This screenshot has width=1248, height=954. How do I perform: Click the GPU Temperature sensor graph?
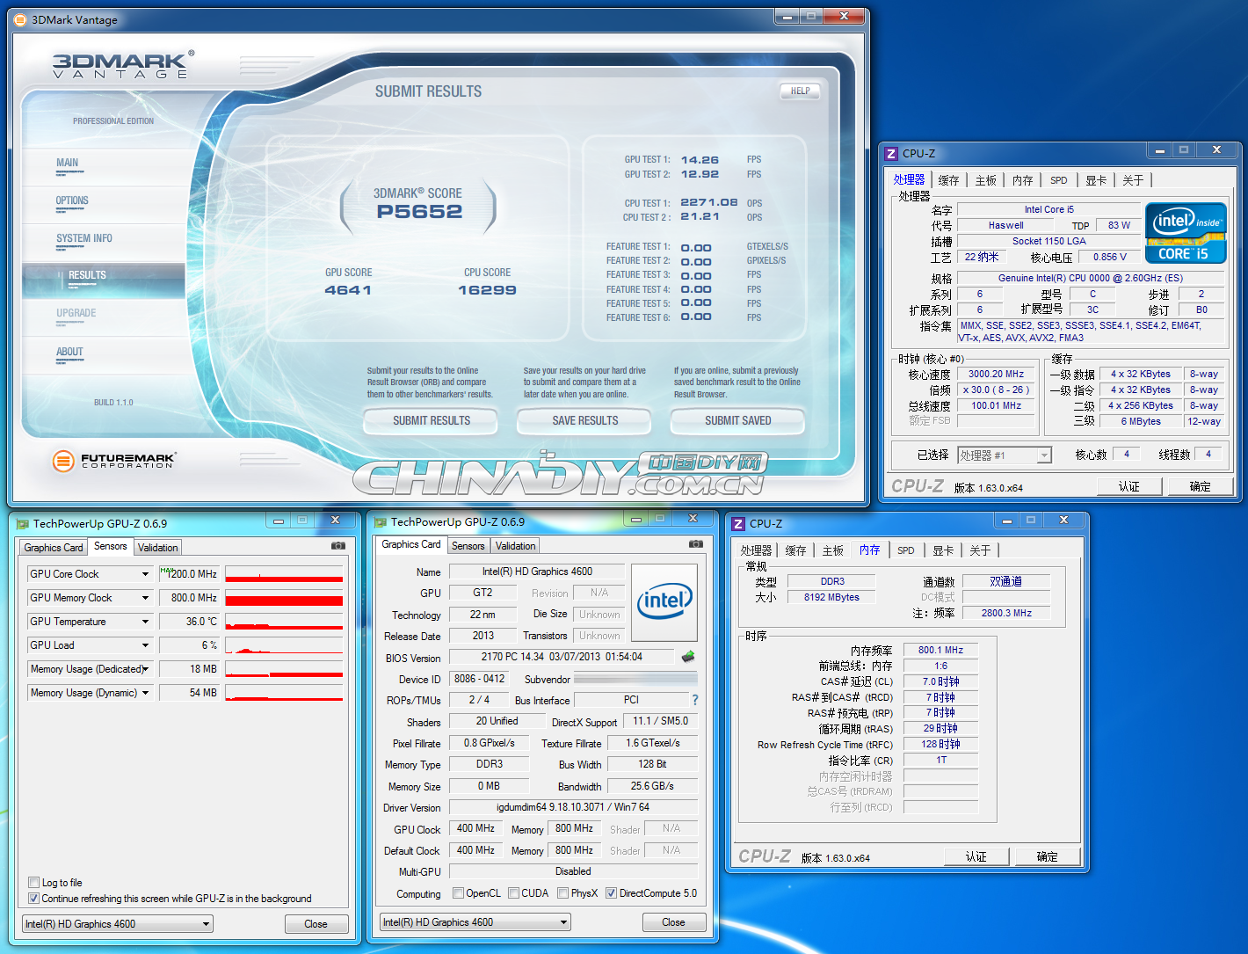click(284, 622)
